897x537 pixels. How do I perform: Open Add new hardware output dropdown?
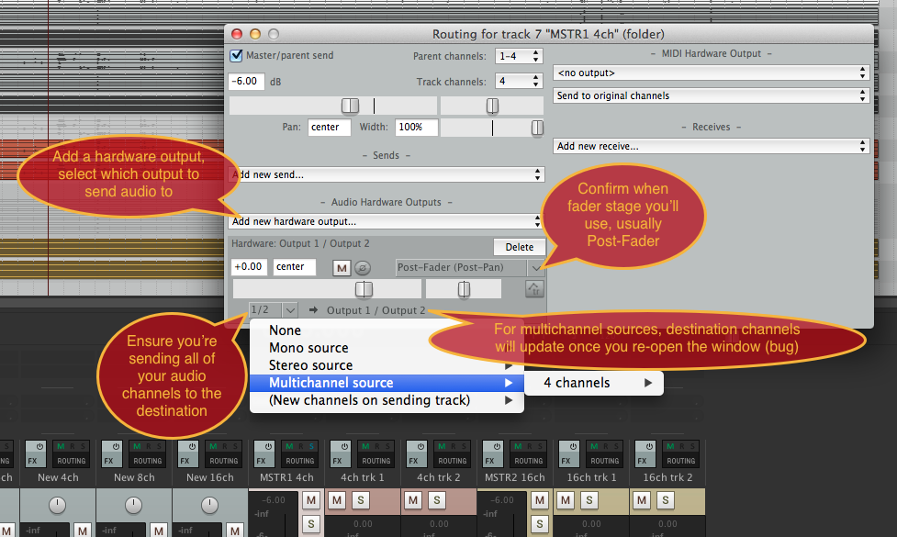387,221
